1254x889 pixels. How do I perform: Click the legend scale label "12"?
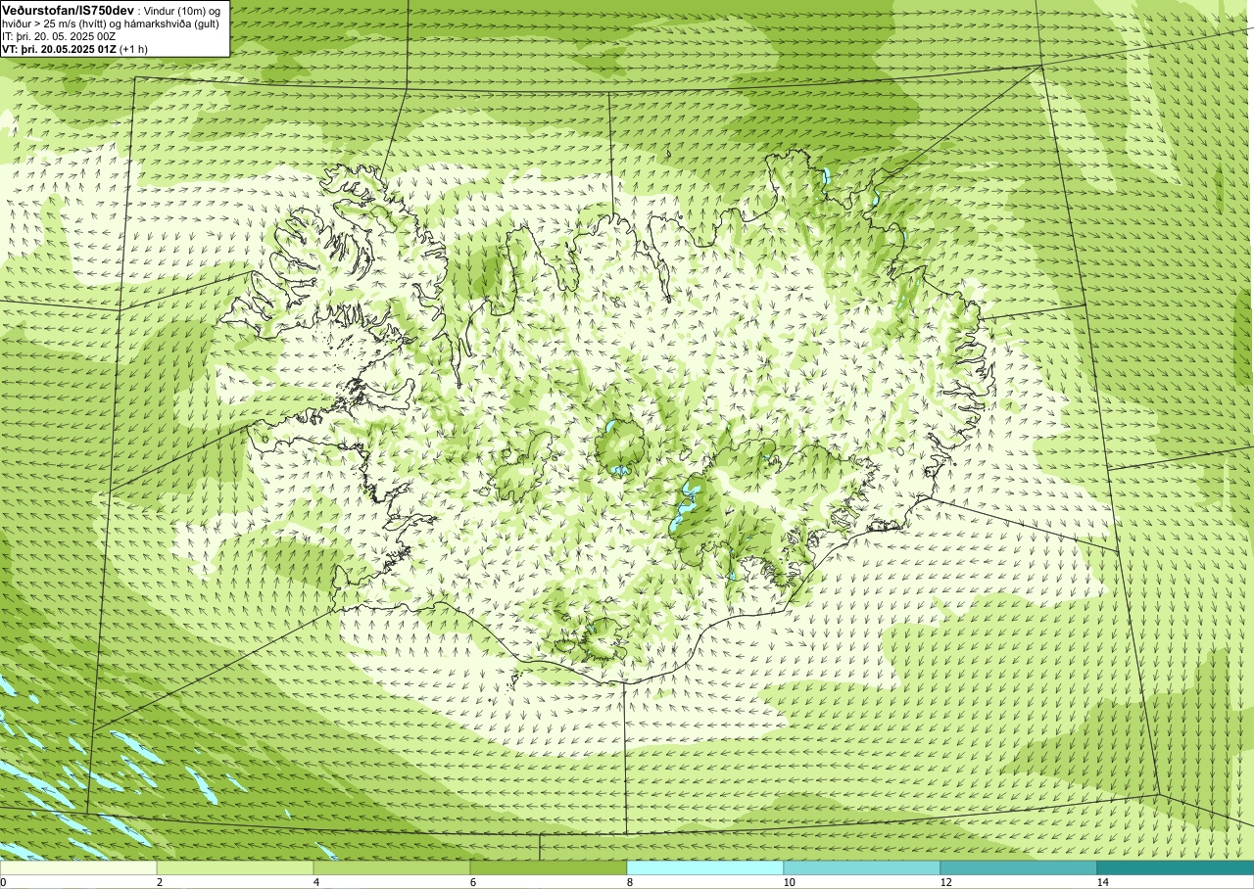(945, 882)
